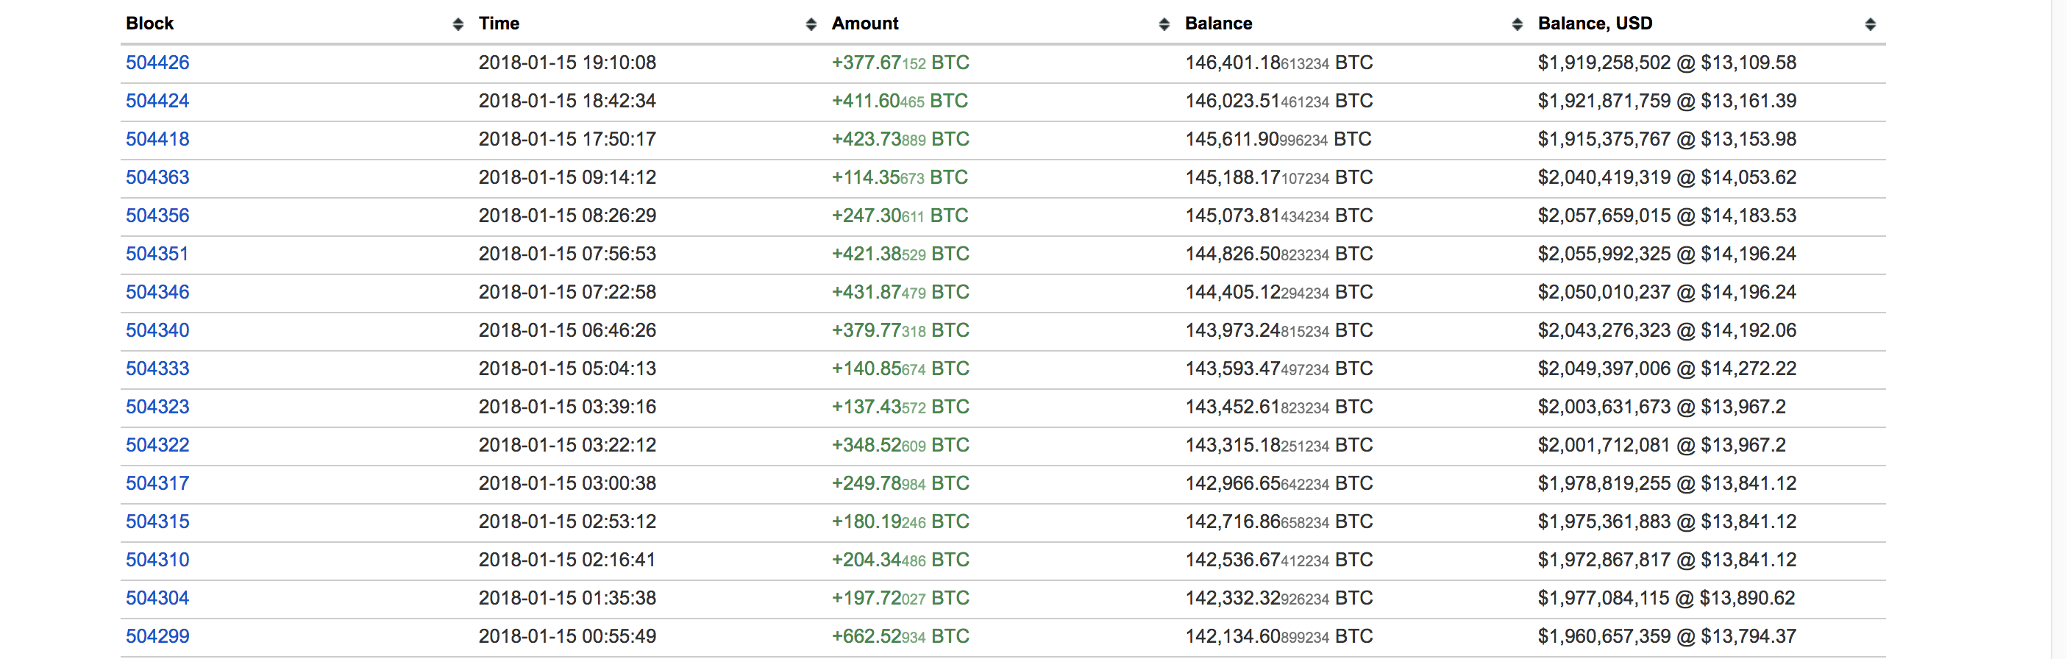Select USD value $1,972,867,817 @ $13,841.12

pos(1667,560)
